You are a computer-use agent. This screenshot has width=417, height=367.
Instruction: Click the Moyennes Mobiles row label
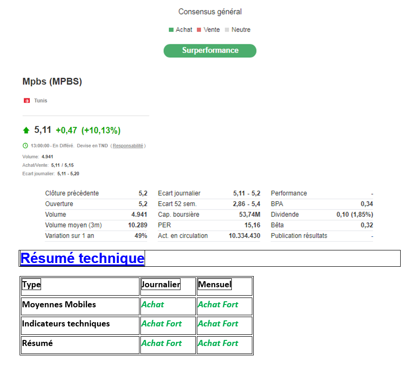59,305
